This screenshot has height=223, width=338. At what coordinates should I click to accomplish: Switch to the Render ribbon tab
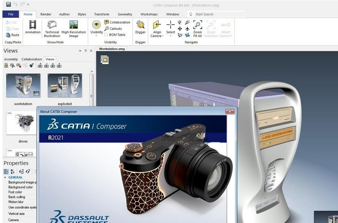[x=46, y=14]
